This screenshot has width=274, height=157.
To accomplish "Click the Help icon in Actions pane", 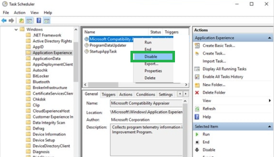I will 197,117.
